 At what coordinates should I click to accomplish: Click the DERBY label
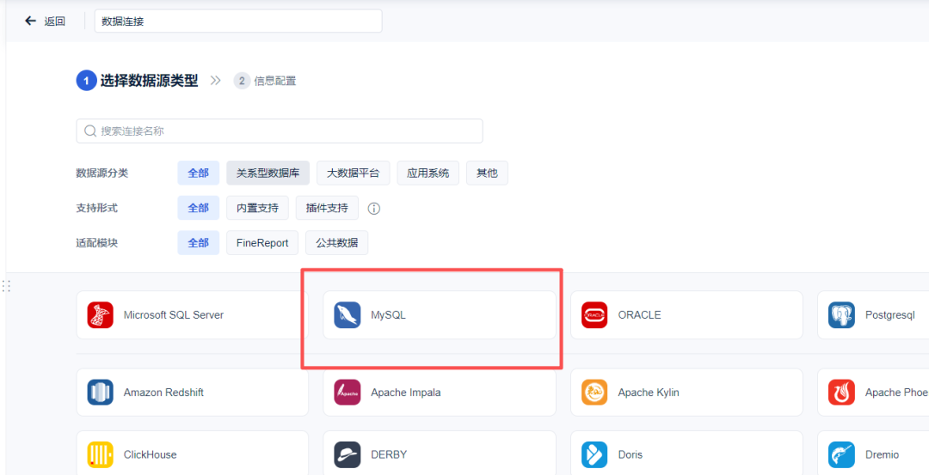tap(389, 455)
